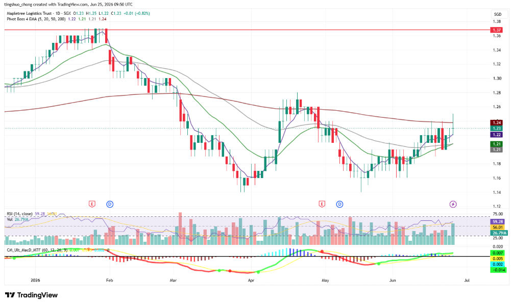Click the red 1.37 price line label
The width and height of the screenshot is (512, 303).
point(497,30)
